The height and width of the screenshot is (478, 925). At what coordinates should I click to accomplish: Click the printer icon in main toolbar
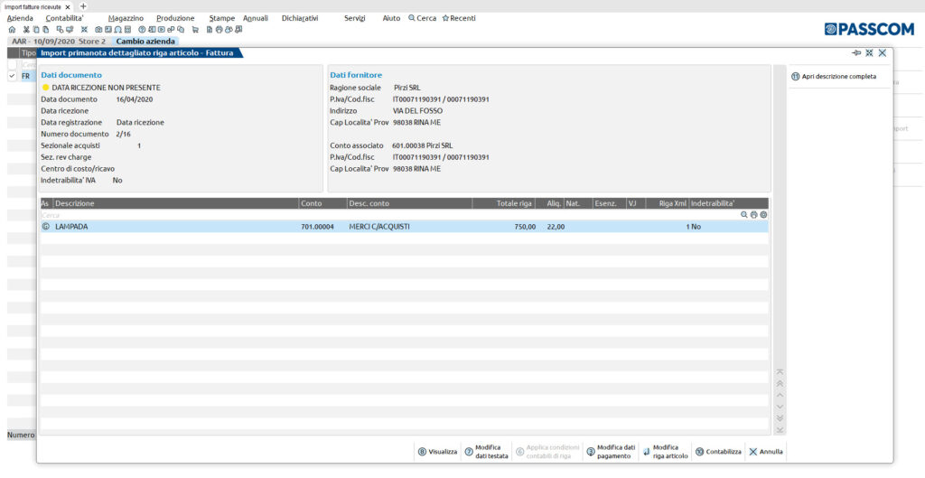click(x=219, y=30)
